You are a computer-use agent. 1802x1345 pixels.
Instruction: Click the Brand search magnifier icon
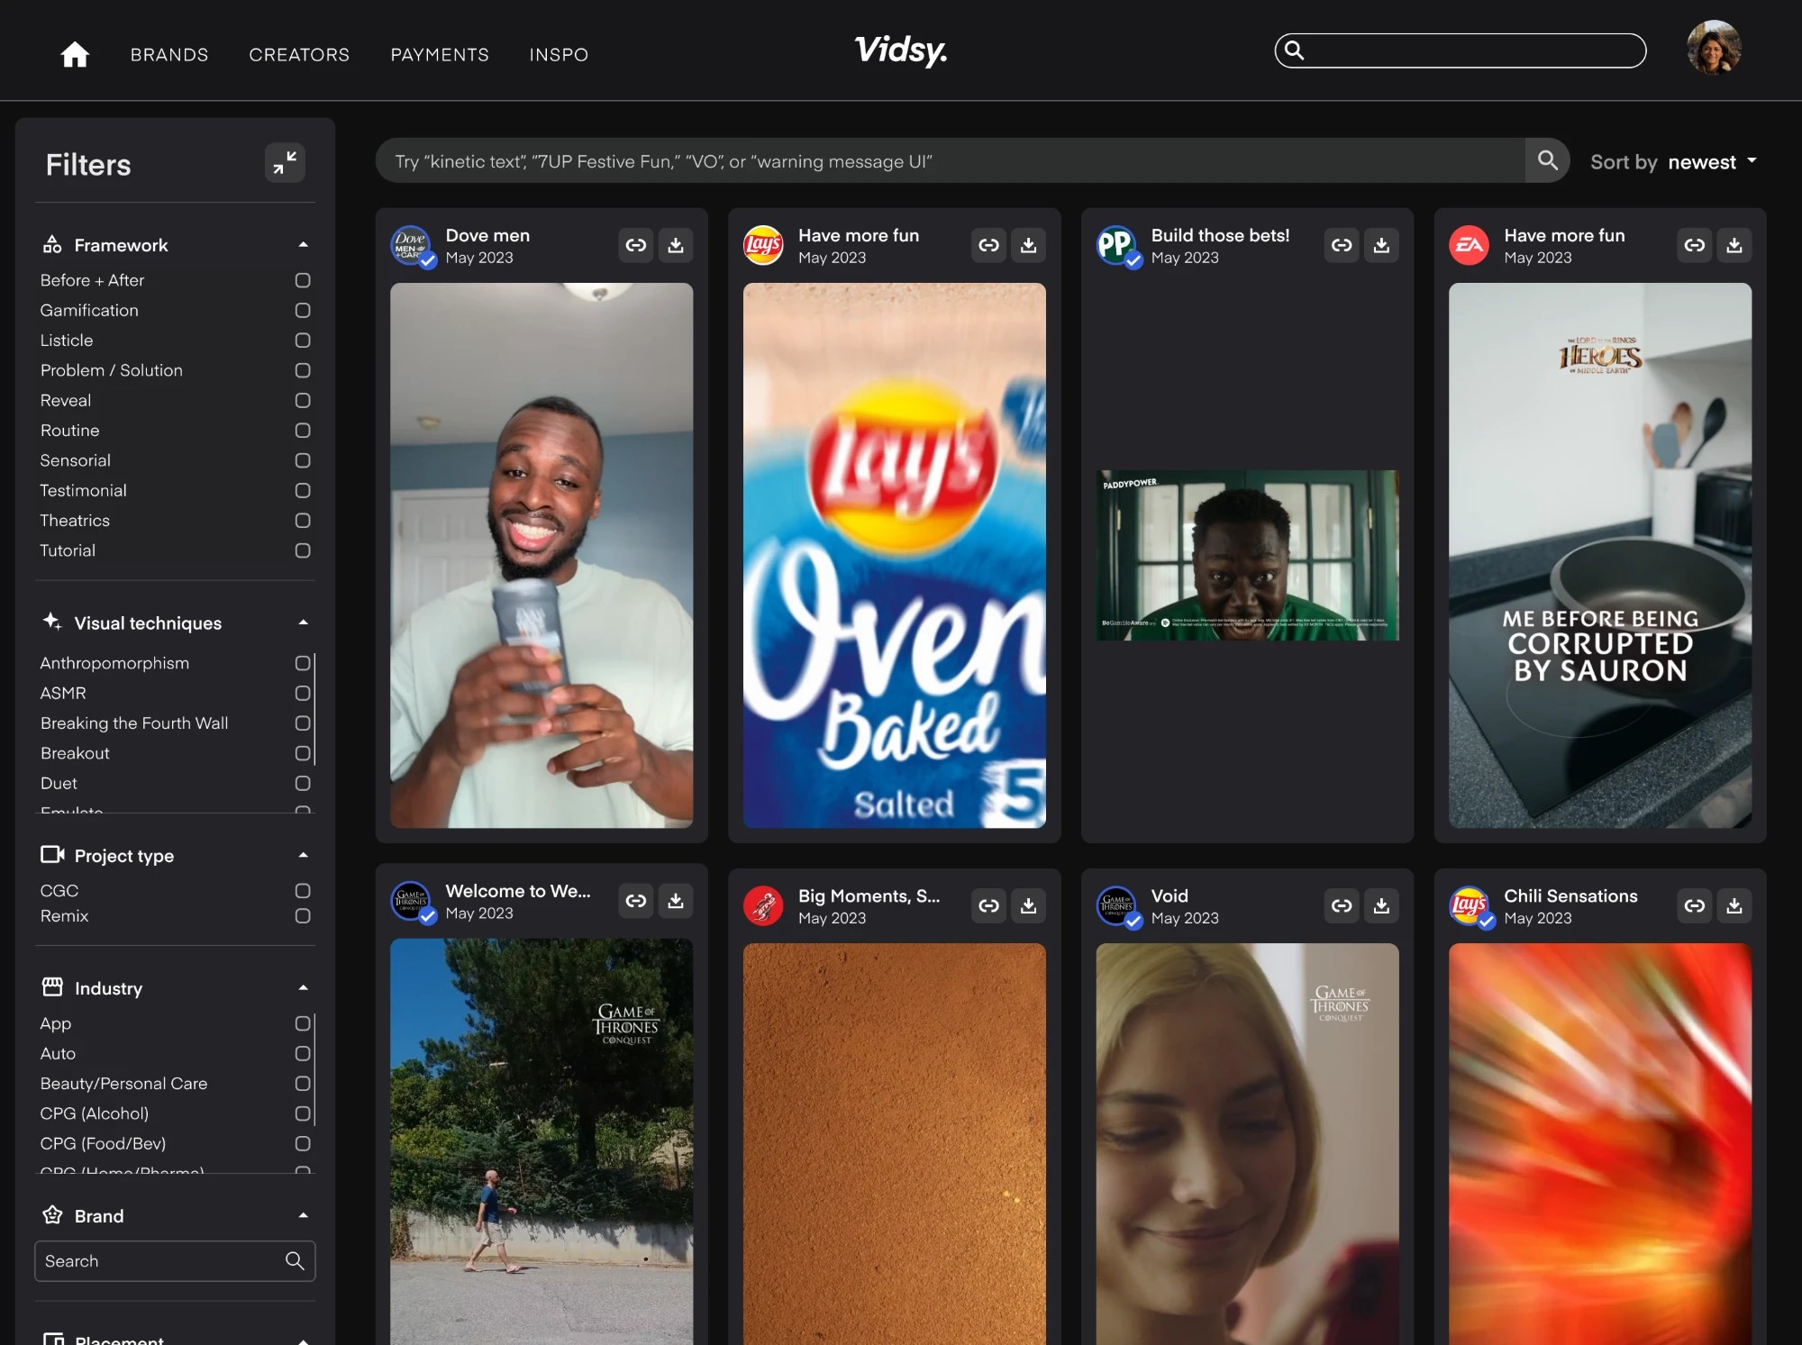[x=295, y=1260]
